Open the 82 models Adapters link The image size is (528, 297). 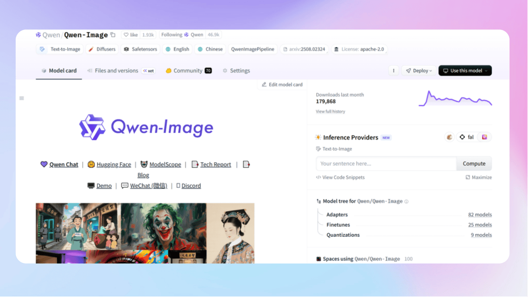point(480,214)
